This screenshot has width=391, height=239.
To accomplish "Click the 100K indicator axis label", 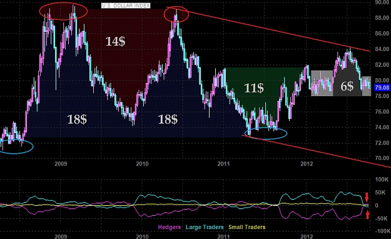I will (x=382, y=180).
